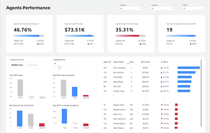Sort table by MTD Sales column header
Viewport: 210px width, 133px height.
(145, 62)
